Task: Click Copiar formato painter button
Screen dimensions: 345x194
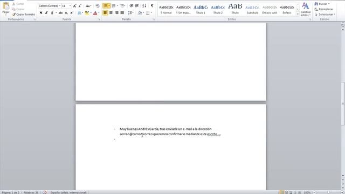Action: [x=24, y=15]
